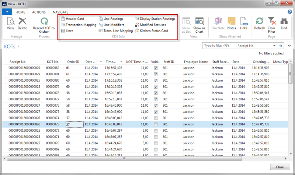
Task: Expand the KOTs title dropdown arrow
Action: click(19, 47)
